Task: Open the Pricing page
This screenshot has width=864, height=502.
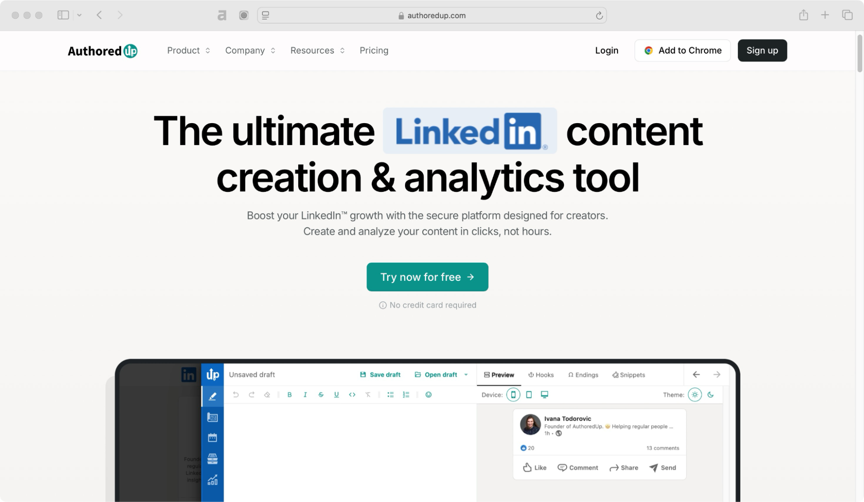Action: [x=373, y=51]
